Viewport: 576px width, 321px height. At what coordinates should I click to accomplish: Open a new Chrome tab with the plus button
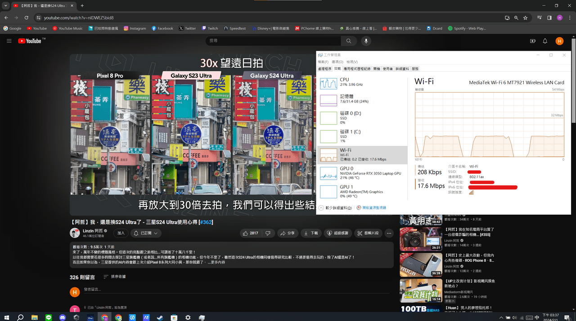tap(82, 6)
